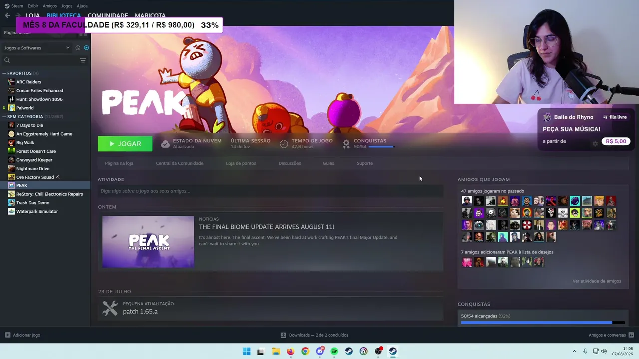The height and width of the screenshot is (359, 639).
Task: Click the Palworld game icon
Action: tap(12, 108)
